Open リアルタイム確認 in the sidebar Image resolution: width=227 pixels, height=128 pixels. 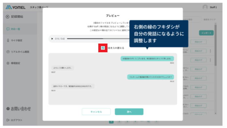[18, 52]
